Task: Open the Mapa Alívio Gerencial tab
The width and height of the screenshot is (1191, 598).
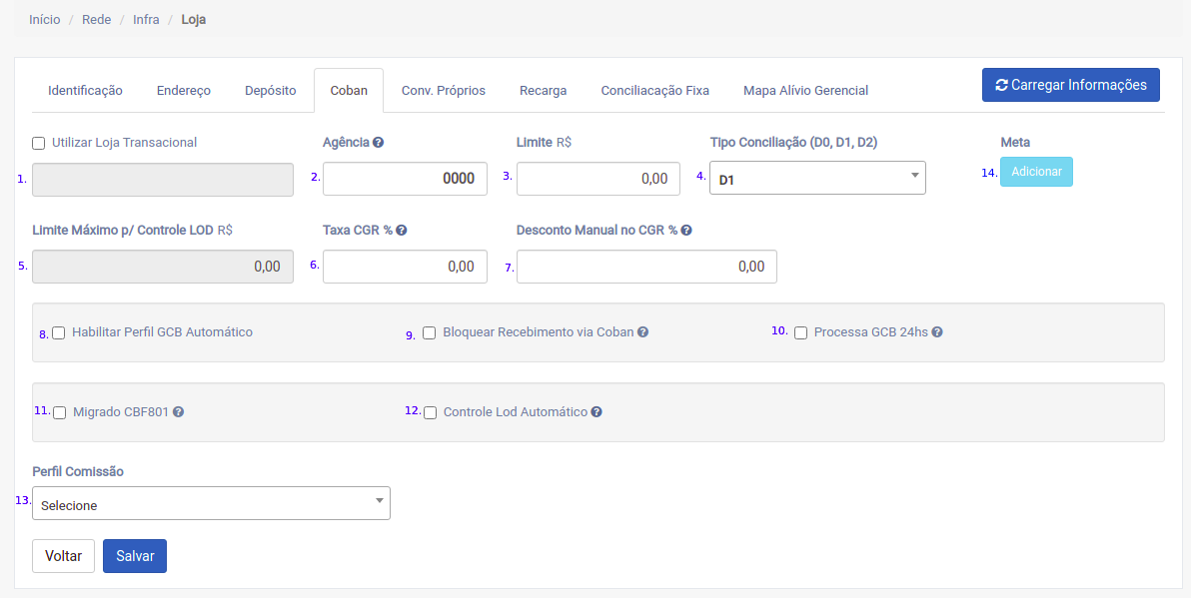Action: click(805, 91)
